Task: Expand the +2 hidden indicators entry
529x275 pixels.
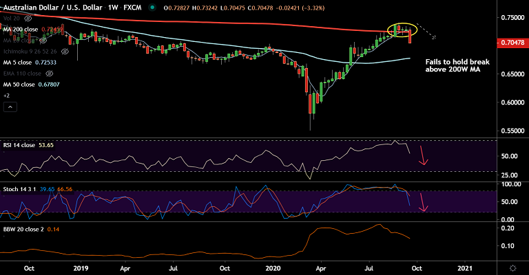Action: click(6, 96)
